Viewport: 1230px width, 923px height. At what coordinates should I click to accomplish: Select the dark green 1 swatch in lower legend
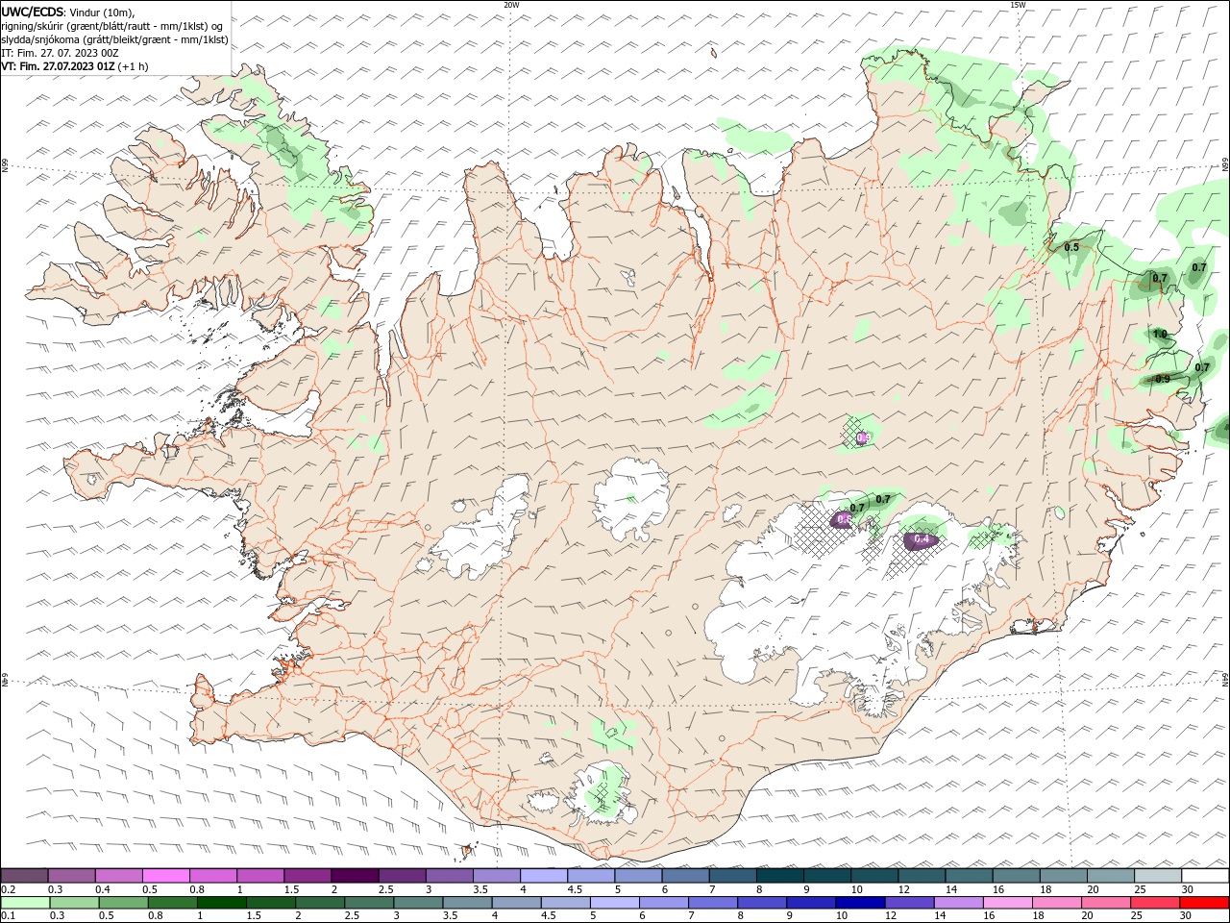click(x=221, y=903)
